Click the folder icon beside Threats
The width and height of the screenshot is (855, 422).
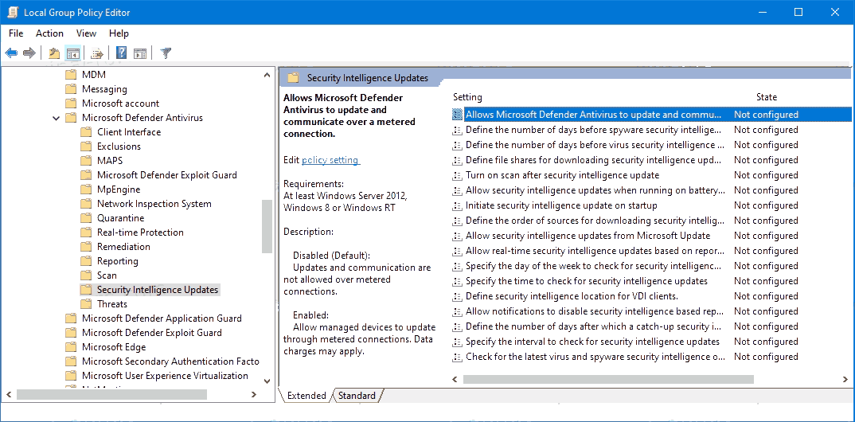tap(86, 304)
